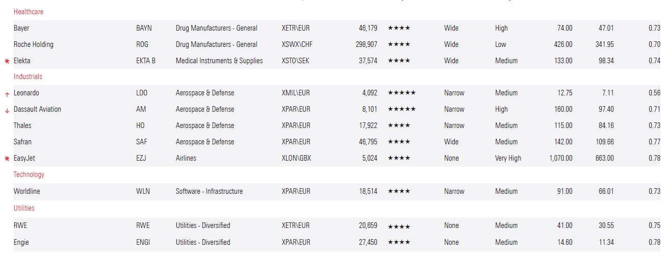This screenshot has height=254, width=669.
Task: Click the down arrow beside Dassault Aviation
Action: click(x=7, y=110)
